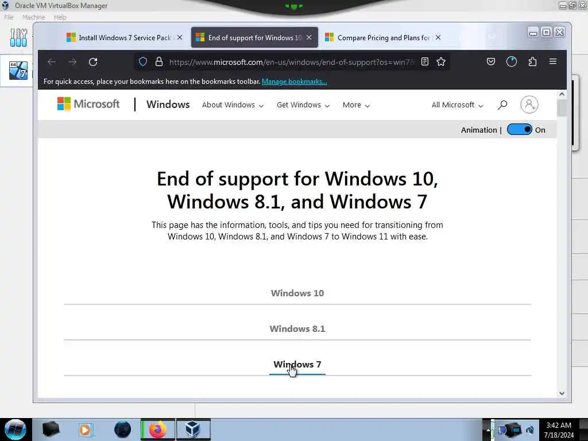Bookmark this page with star

[x=441, y=62]
